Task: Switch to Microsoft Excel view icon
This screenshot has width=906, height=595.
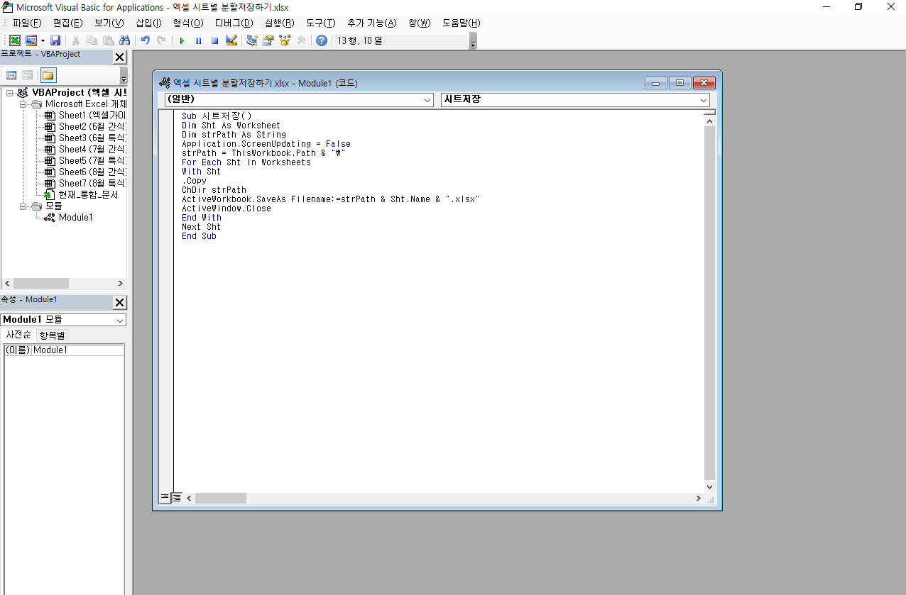Action: click(x=15, y=40)
